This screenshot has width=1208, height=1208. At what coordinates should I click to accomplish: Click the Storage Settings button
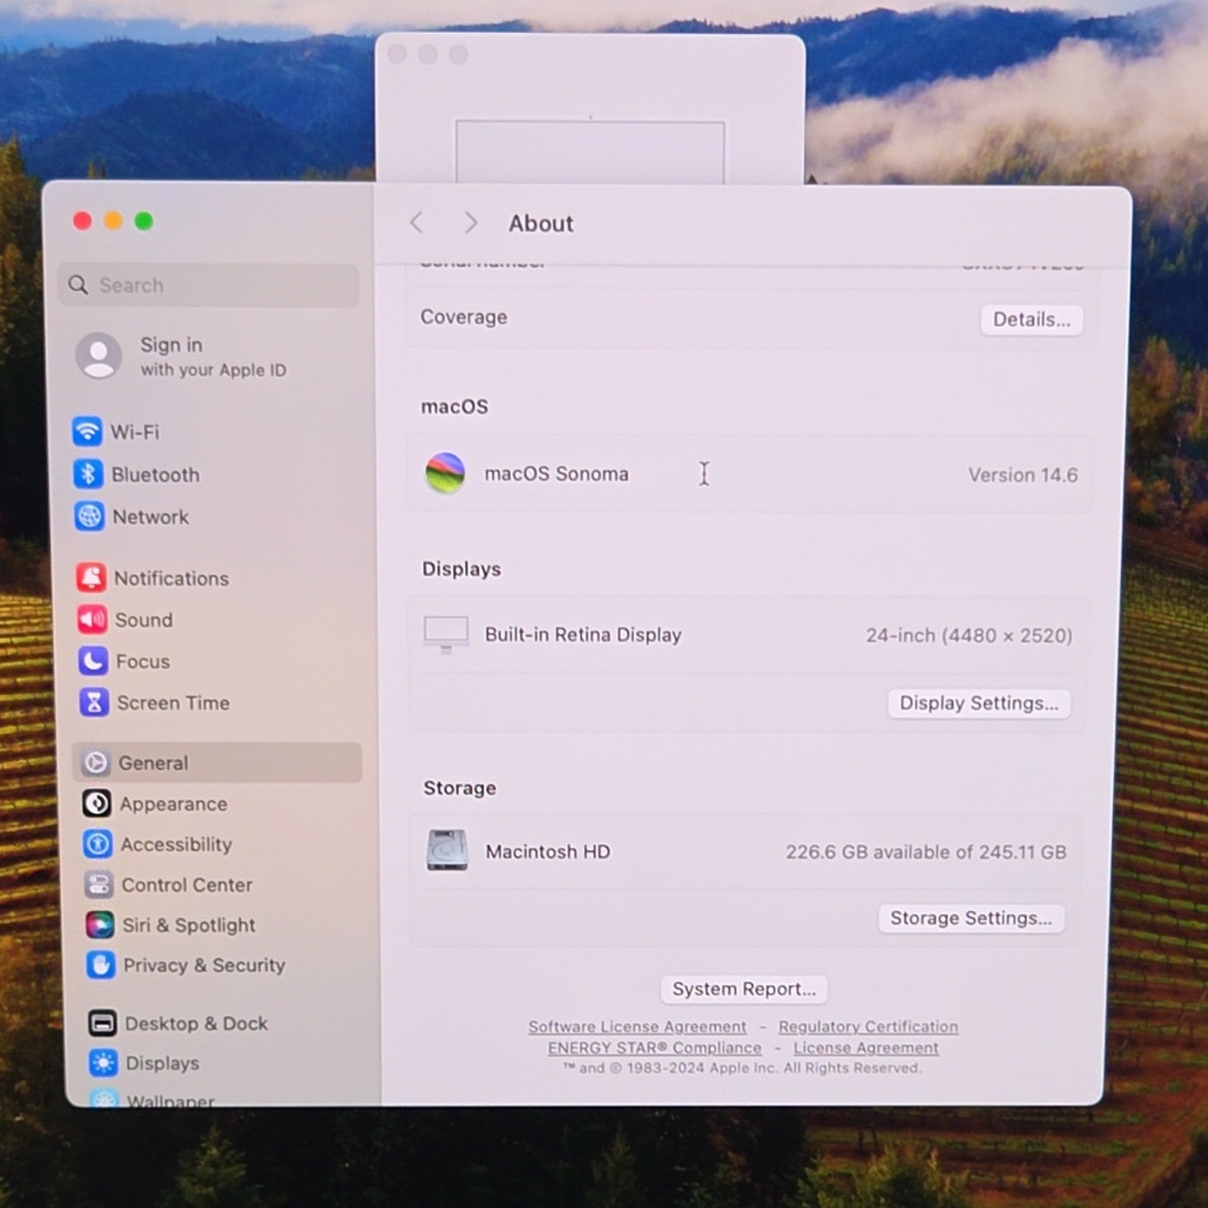click(x=970, y=918)
